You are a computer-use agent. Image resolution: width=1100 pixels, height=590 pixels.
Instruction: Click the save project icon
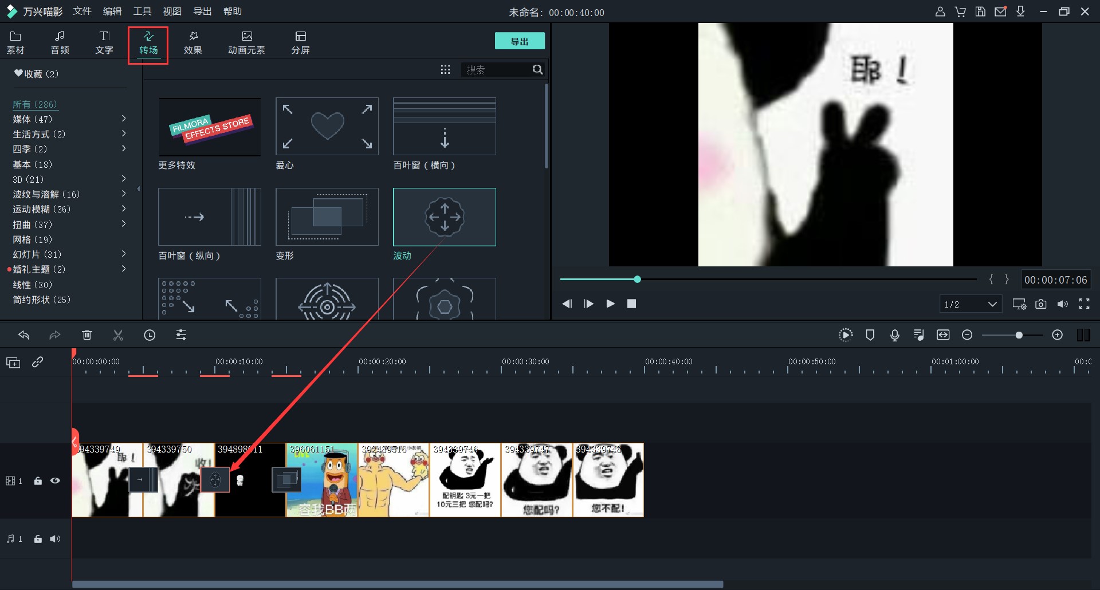pyautogui.click(x=981, y=11)
